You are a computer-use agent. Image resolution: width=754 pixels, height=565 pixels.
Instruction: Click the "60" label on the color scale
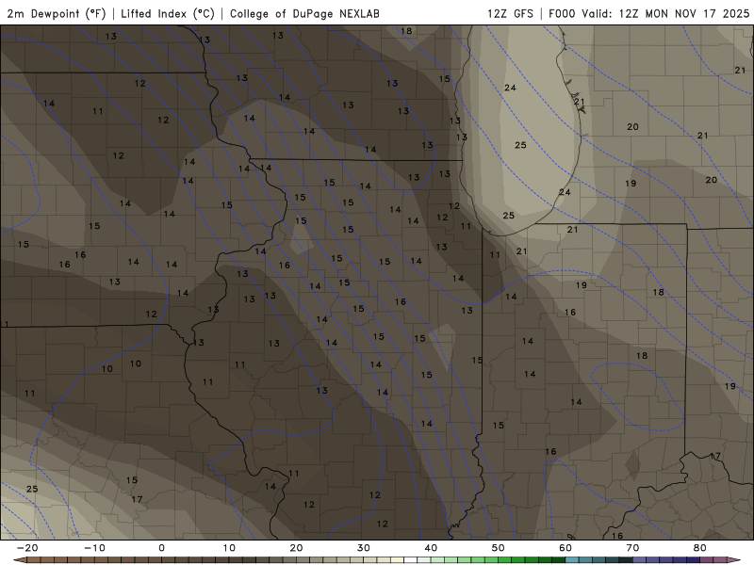pos(565,548)
